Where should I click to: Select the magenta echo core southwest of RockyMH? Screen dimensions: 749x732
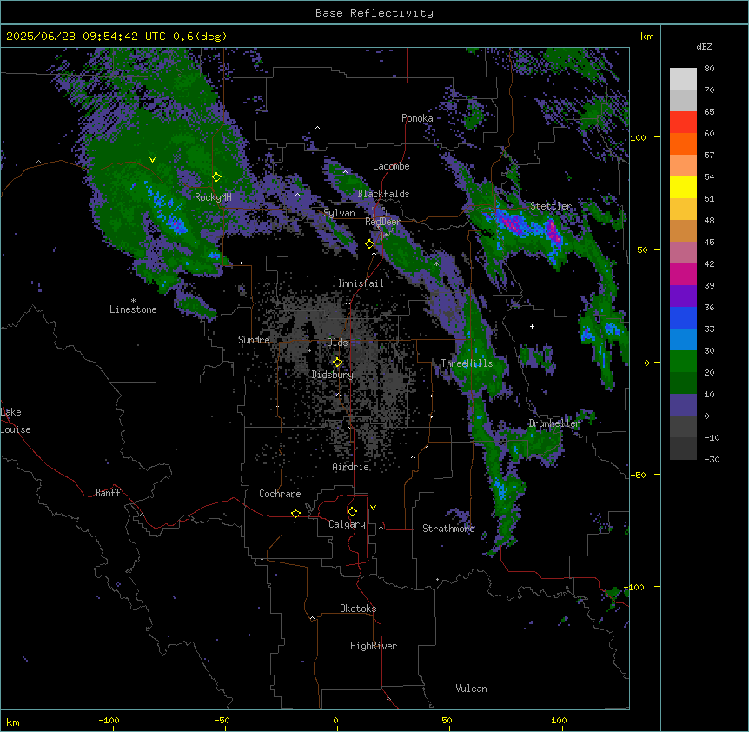pos(176,223)
